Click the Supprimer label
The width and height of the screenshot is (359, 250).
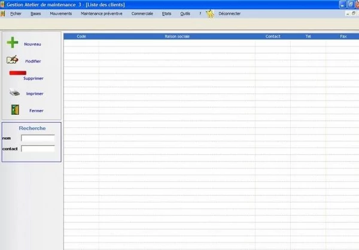click(34, 78)
